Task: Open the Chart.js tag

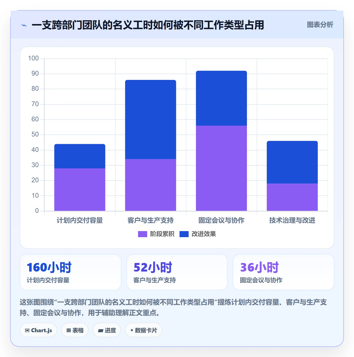Action: pos(38,330)
